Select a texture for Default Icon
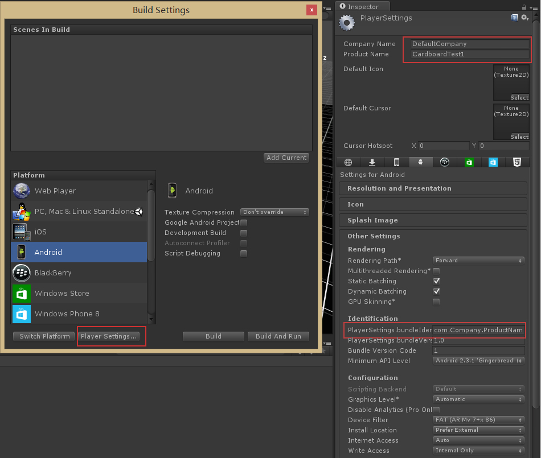Screen dimensions: 541x458 click(519, 97)
